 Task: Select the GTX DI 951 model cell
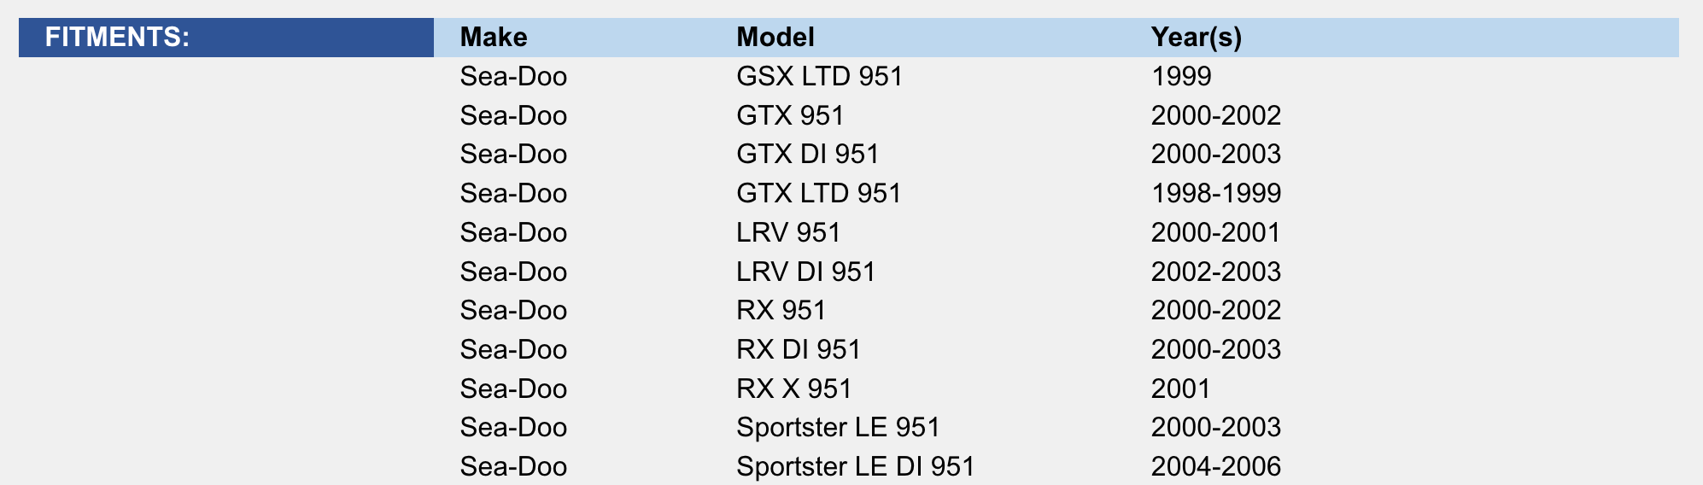pyautogui.click(x=807, y=155)
